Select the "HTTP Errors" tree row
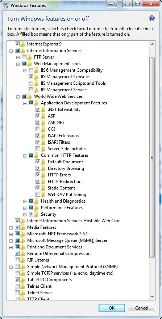The height and width of the screenshot is (319, 162). [59, 175]
